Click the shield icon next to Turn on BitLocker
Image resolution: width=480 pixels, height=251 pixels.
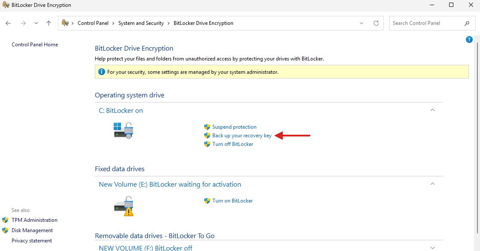(x=207, y=200)
